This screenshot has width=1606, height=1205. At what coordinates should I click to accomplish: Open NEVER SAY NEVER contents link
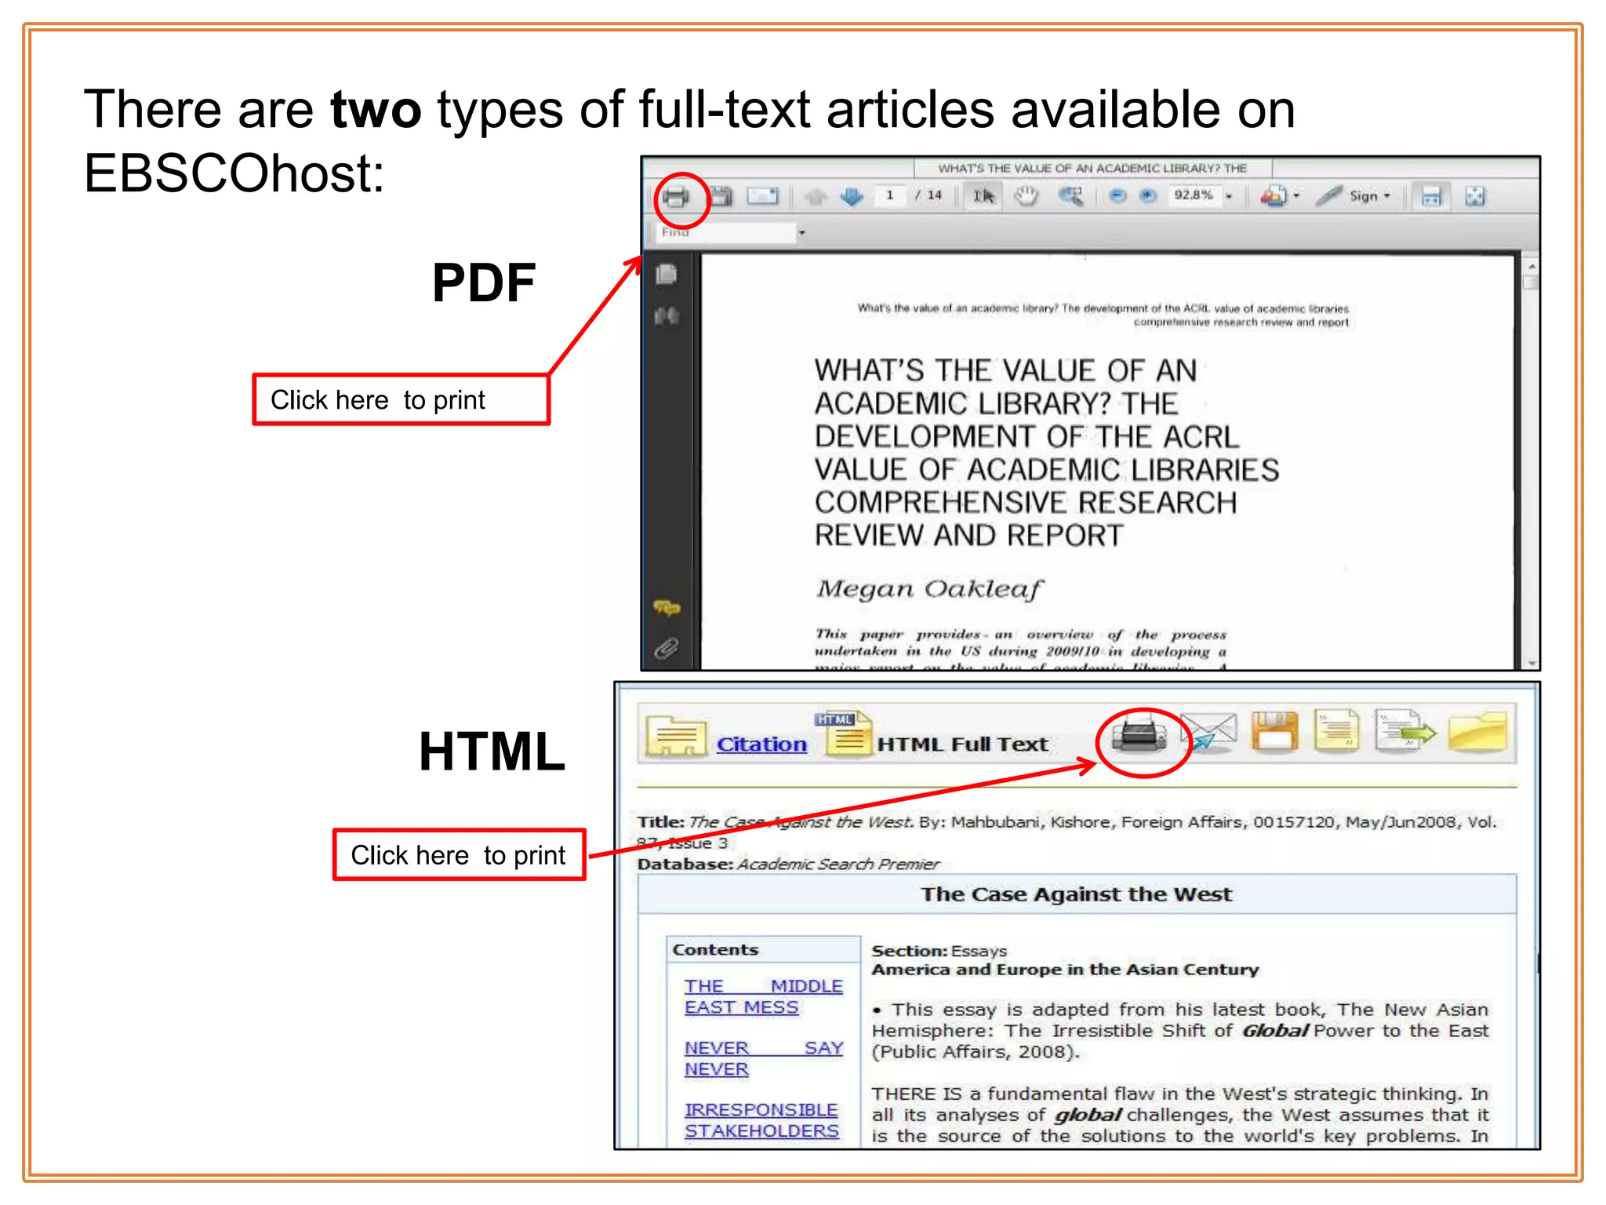(763, 1058)
